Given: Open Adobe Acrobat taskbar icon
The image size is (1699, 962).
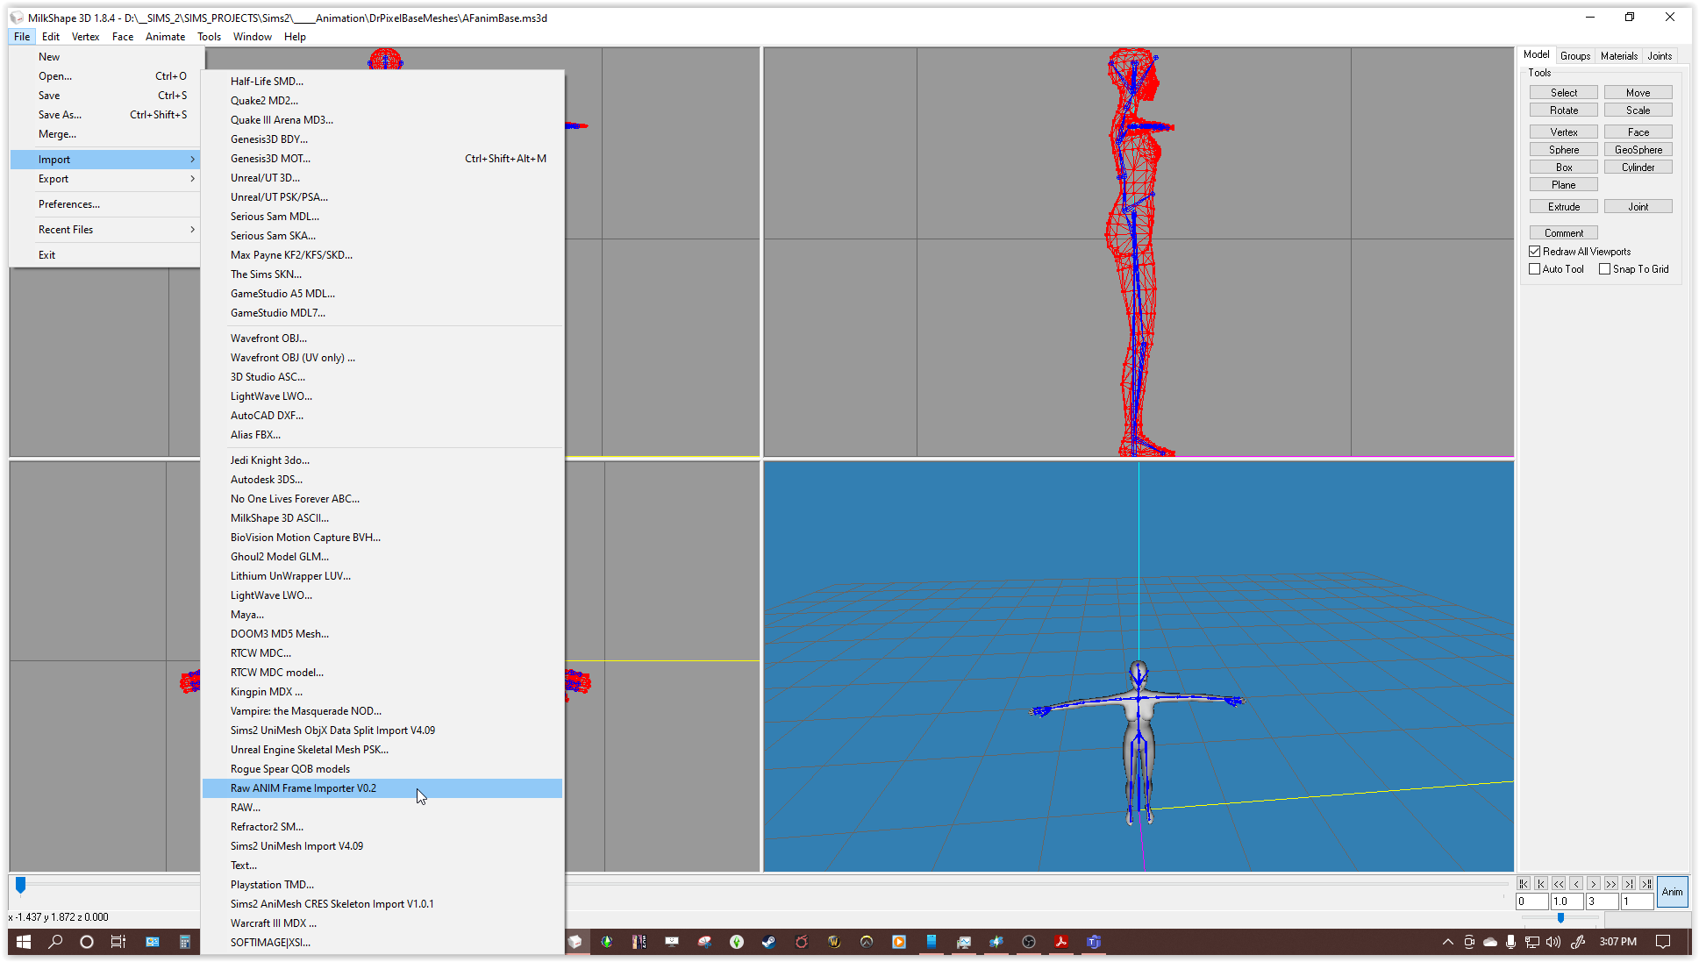Looking at the screenshot, I should pyautogui.click(x=1061, y=942).
